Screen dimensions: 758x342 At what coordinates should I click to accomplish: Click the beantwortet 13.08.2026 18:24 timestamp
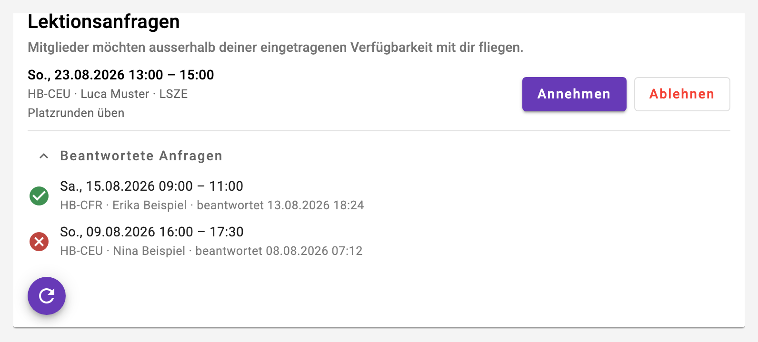[x=280, y=205]
